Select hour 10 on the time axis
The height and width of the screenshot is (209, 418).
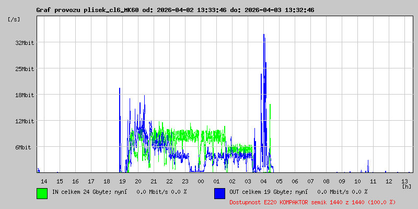(x=357, y=181)
